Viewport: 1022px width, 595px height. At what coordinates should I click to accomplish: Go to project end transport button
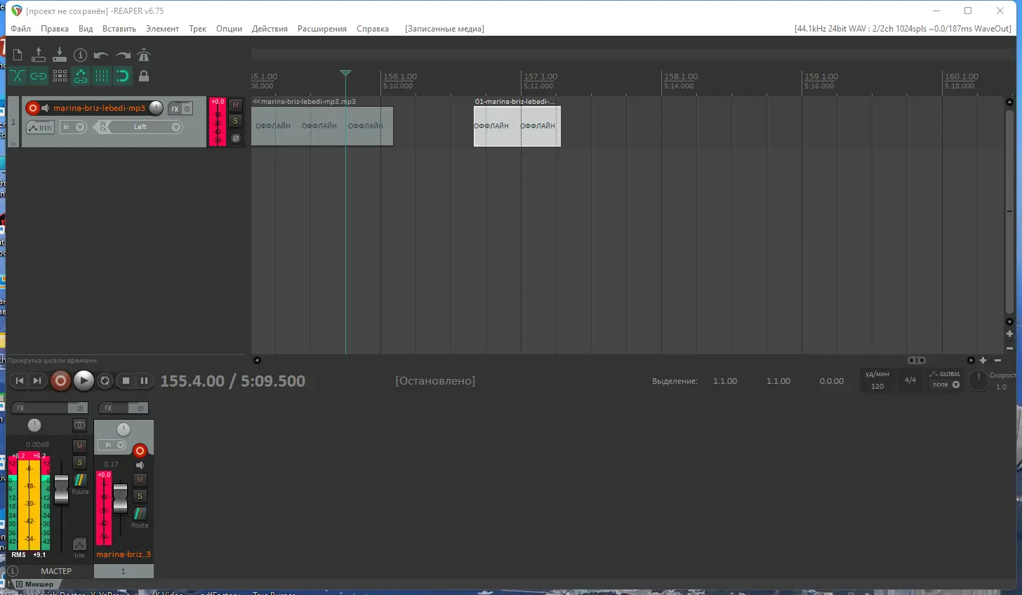click(x=37, y=381)
